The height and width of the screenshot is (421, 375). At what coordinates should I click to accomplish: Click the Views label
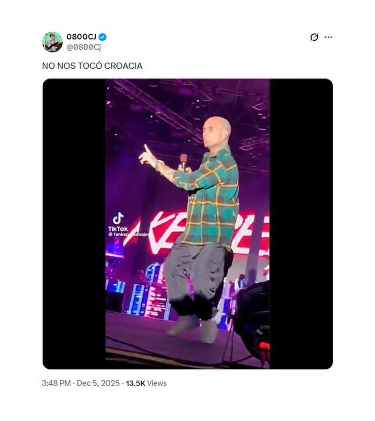(156, 383)
